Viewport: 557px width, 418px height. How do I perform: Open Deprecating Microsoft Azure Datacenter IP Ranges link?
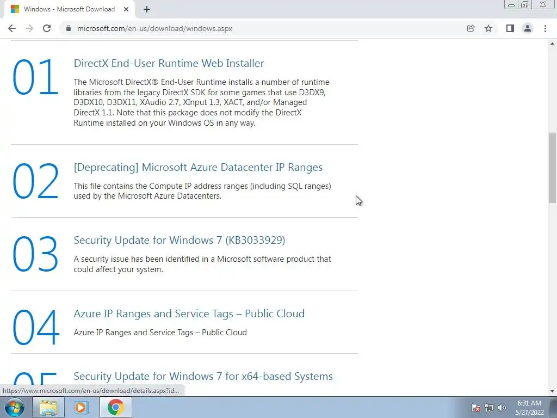[x=198, y=167]
